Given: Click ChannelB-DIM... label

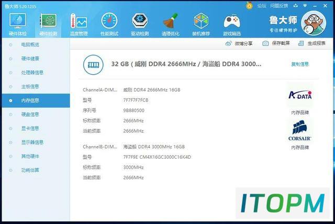Looking at the screenshot, I should (100, 147).
